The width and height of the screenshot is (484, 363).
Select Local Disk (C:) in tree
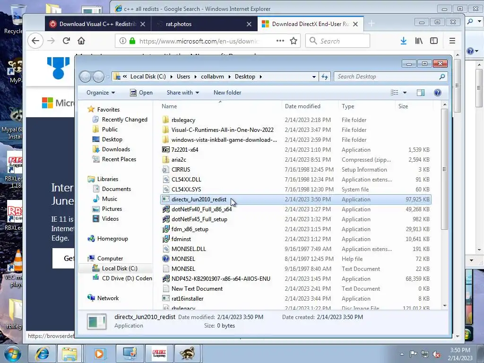pyautogui.click(x=115, y=268)
